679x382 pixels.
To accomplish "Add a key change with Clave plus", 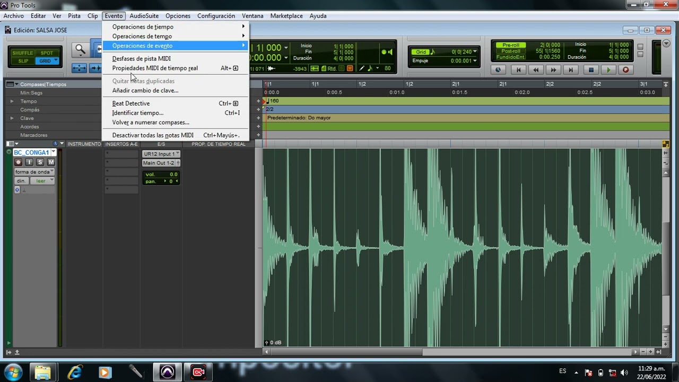I will (259, 118).
